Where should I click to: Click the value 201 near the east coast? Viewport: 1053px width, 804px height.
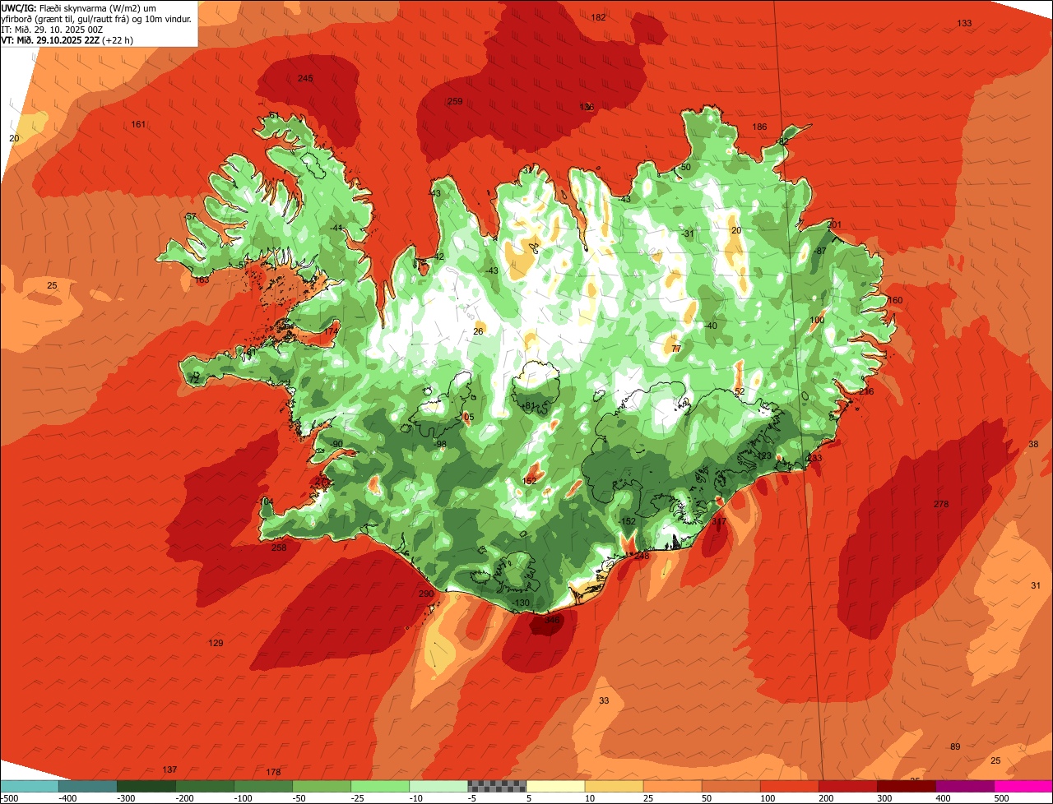point(835,224)
